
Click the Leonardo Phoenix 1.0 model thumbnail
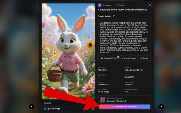pos(103,100)
